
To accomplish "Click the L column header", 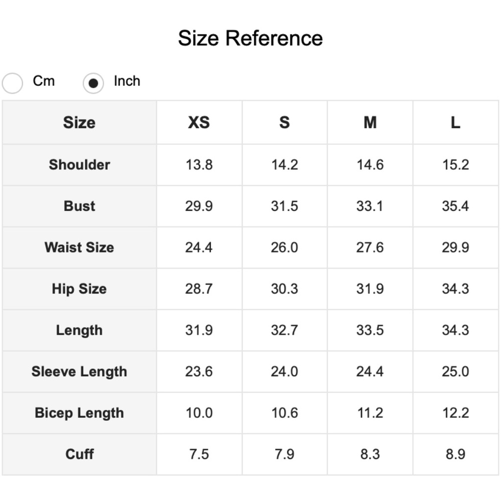I will 455,122.
